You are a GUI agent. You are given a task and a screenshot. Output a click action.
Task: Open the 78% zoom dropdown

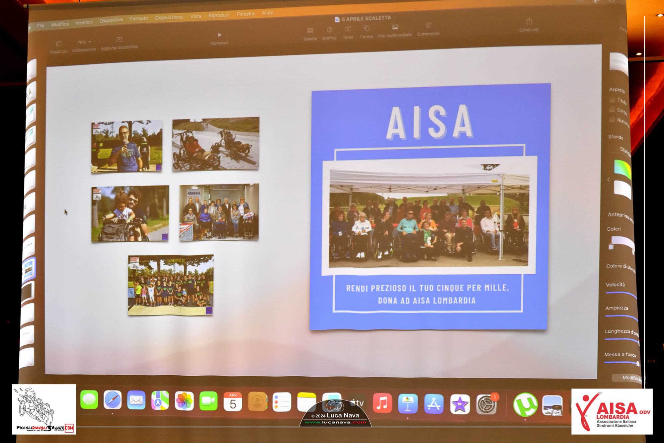tap(84, 42)
